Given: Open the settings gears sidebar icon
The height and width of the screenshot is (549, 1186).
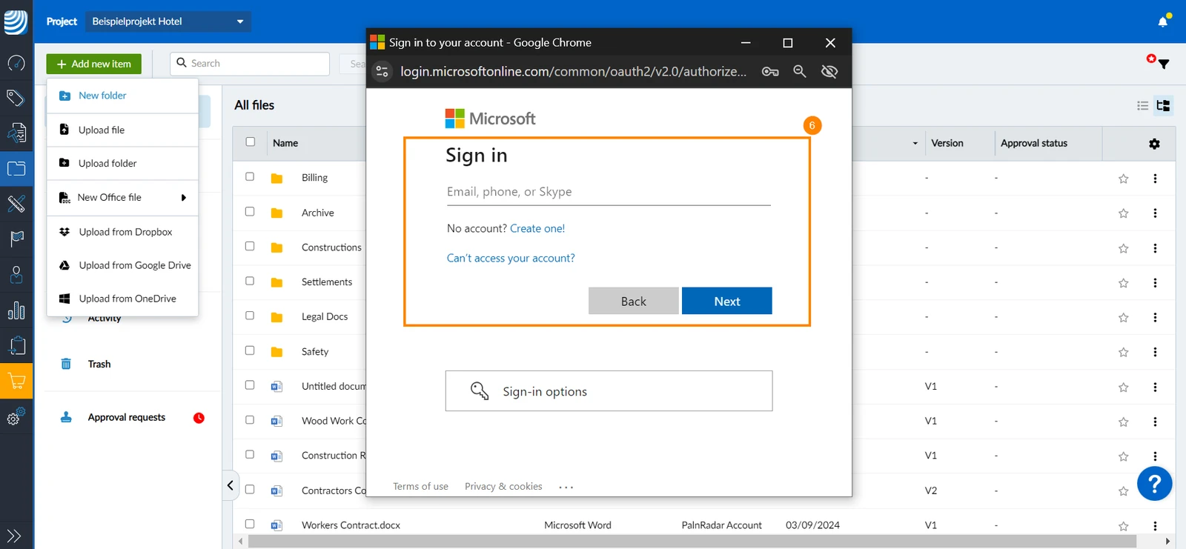Looking at the screenshot, I should [16, 416].
